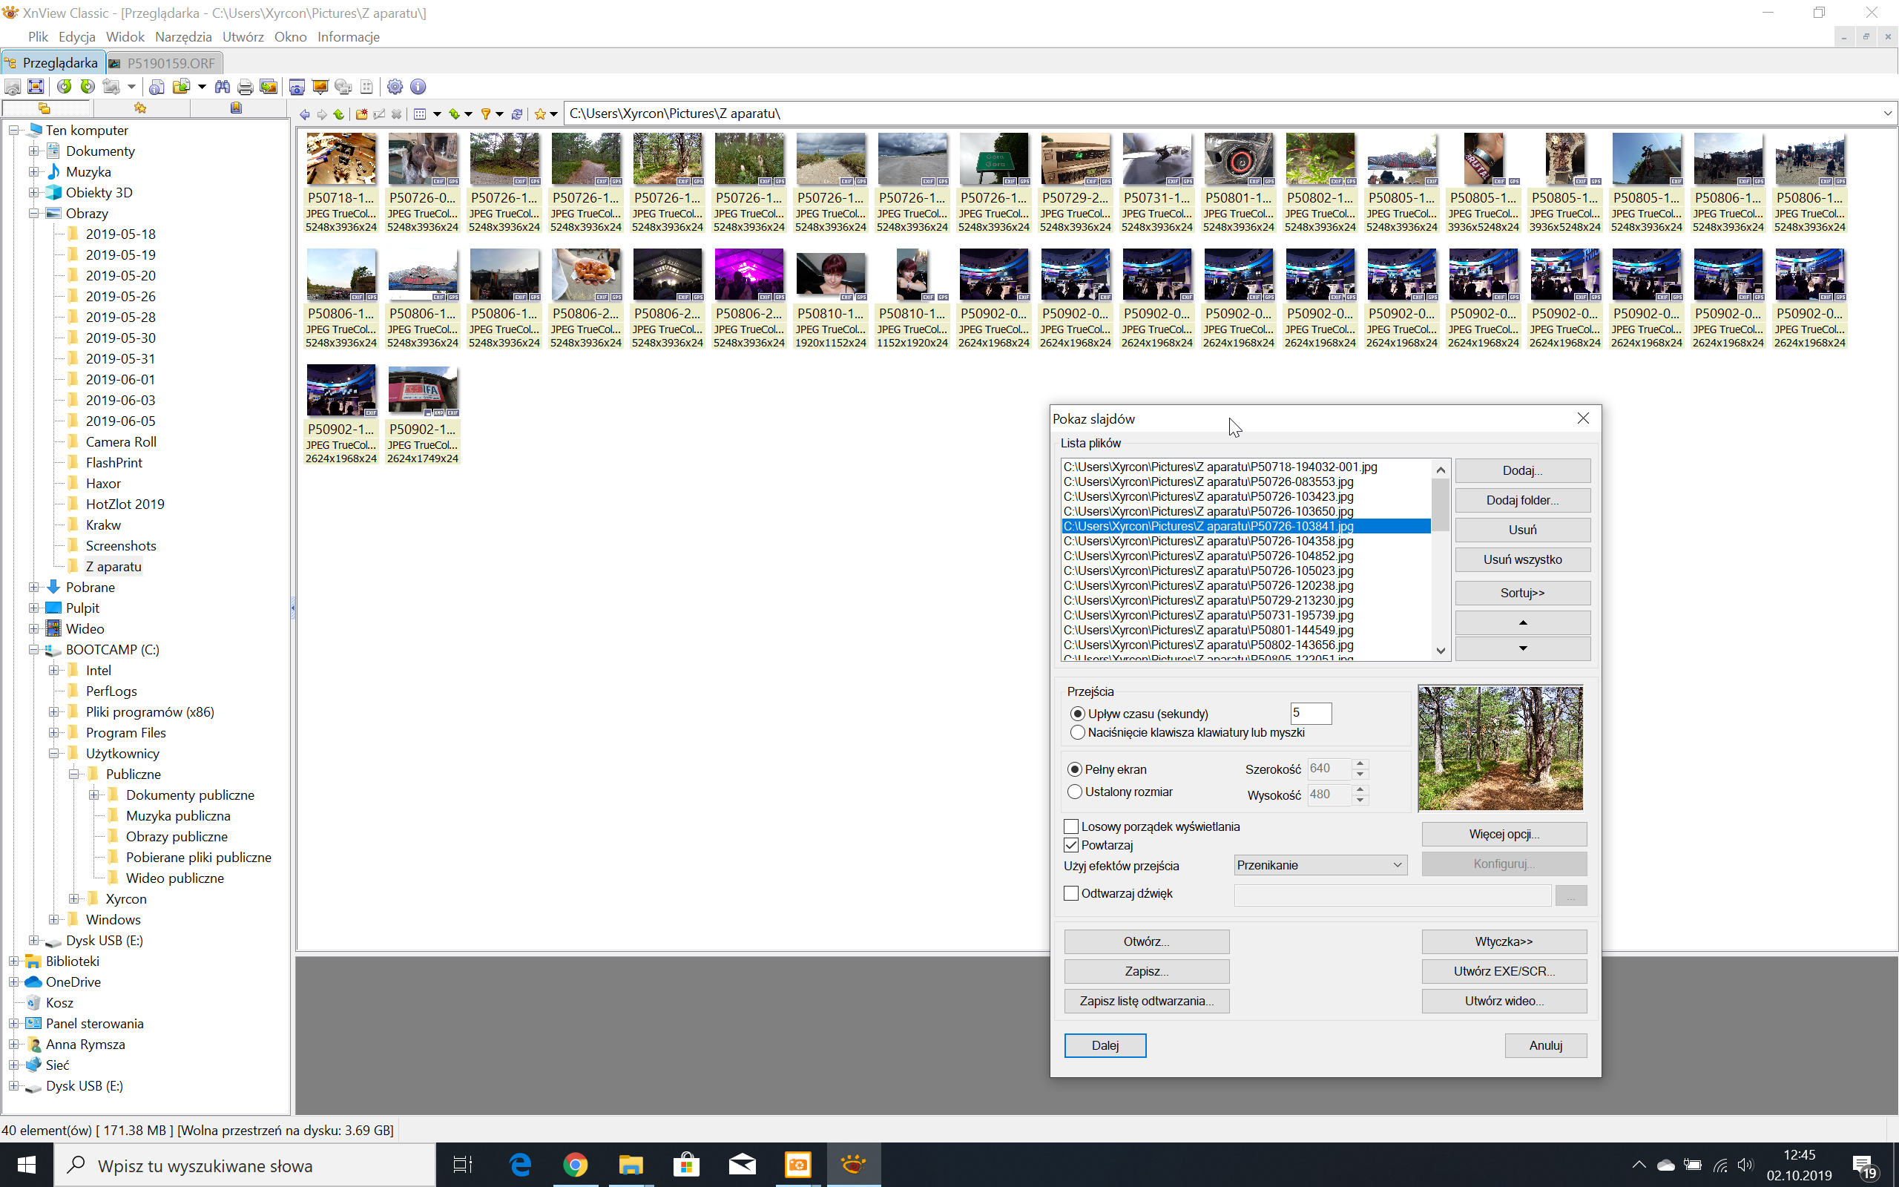The height and width of the screenshot is (1187, 1899).
Task: Click the screen capture camera icon
Action: point(297,86)
